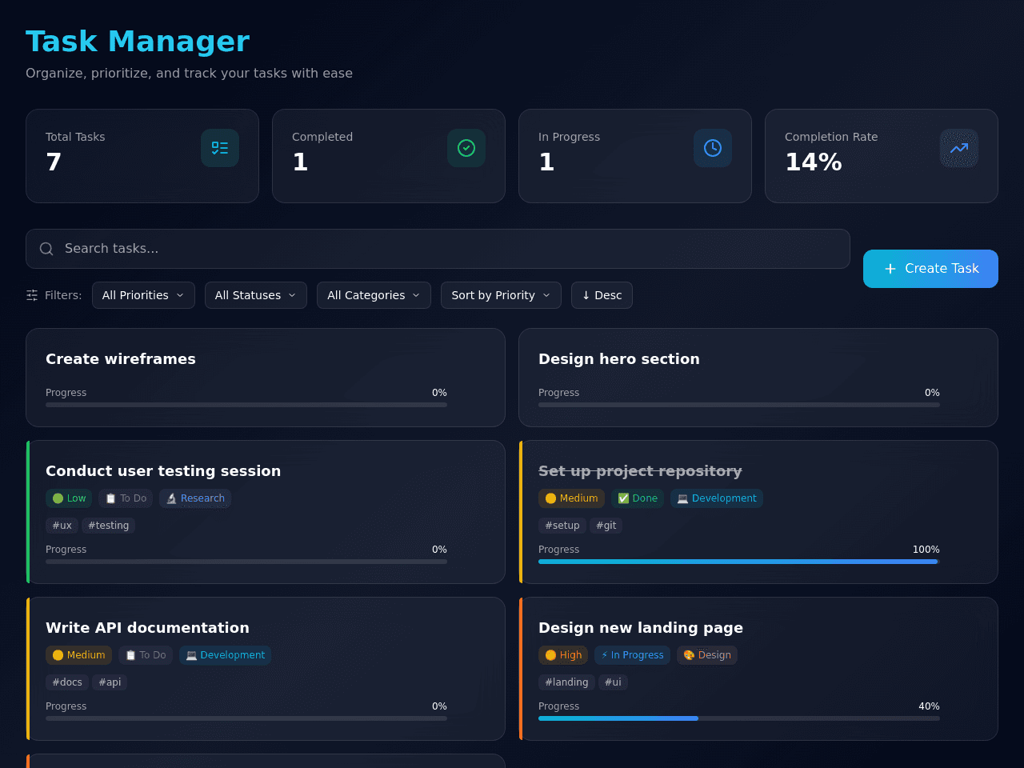Open the All Priorities dropdown
1024x768 pixels.
pyautogui.click(x=143, y=295)
